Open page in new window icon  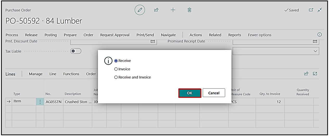point(311,10)
